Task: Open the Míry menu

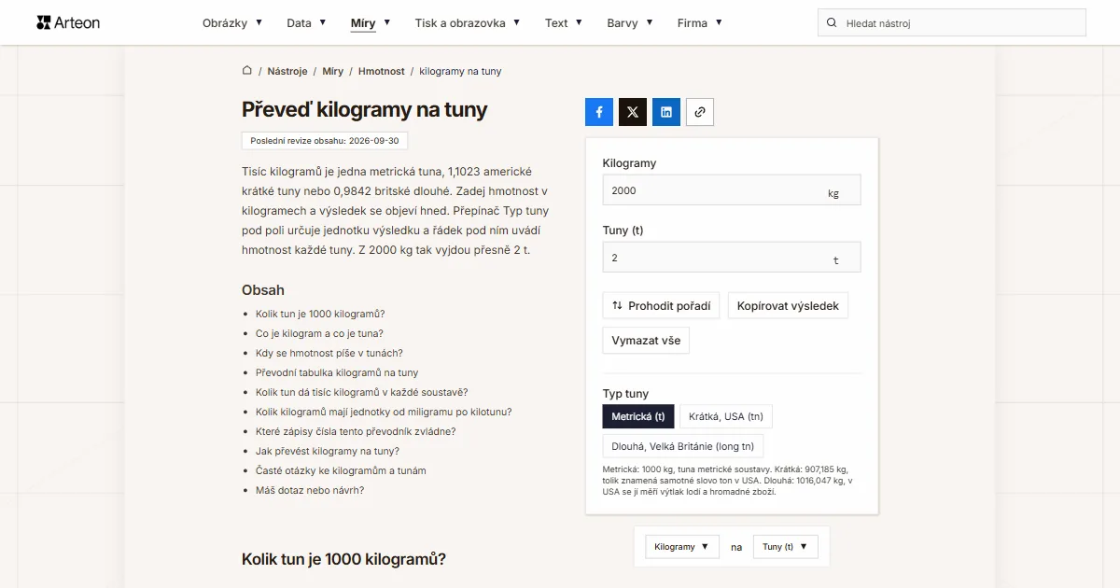Action: click(371, 22)
